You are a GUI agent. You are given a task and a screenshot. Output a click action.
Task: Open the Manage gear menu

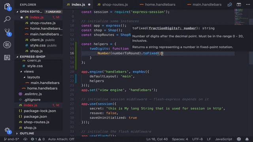tap(7, 130)
